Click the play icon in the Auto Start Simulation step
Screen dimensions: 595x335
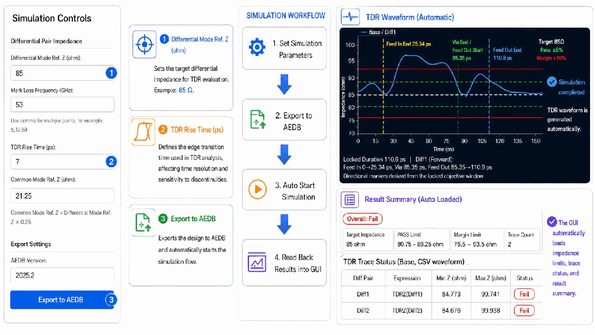[257, 190]
